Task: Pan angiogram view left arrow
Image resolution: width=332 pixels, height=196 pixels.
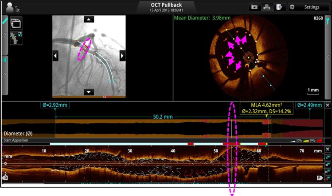Action: coord(55,56)
